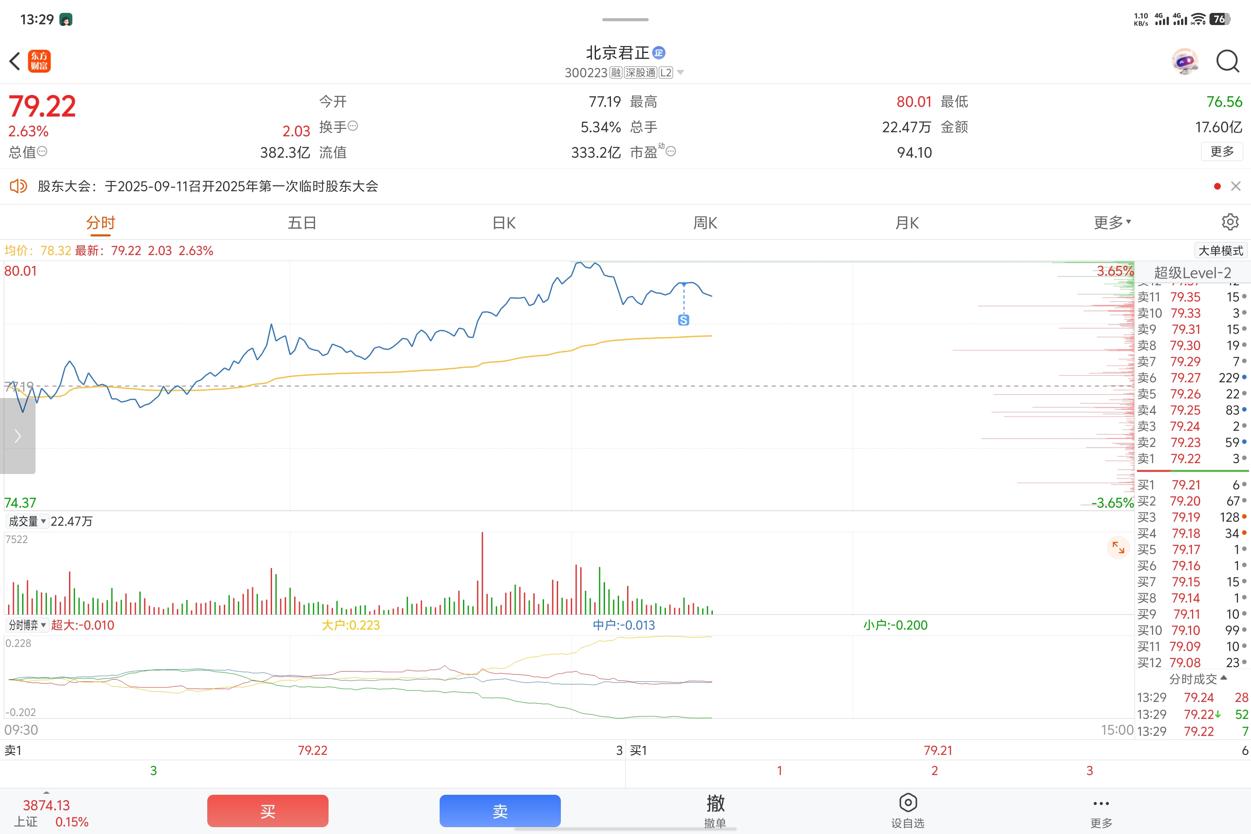
Task: Open chart settings gear icon
Action: (x=1230, y=222)
